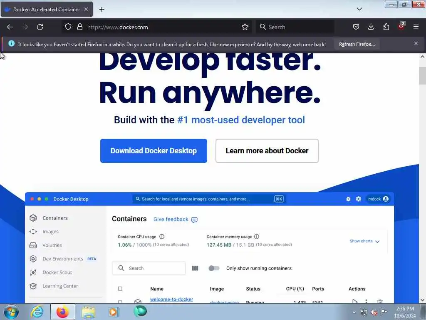Click the info icon beside Container memory usage
The width and height of the screenshot is (426, 320).
(256, 237)
